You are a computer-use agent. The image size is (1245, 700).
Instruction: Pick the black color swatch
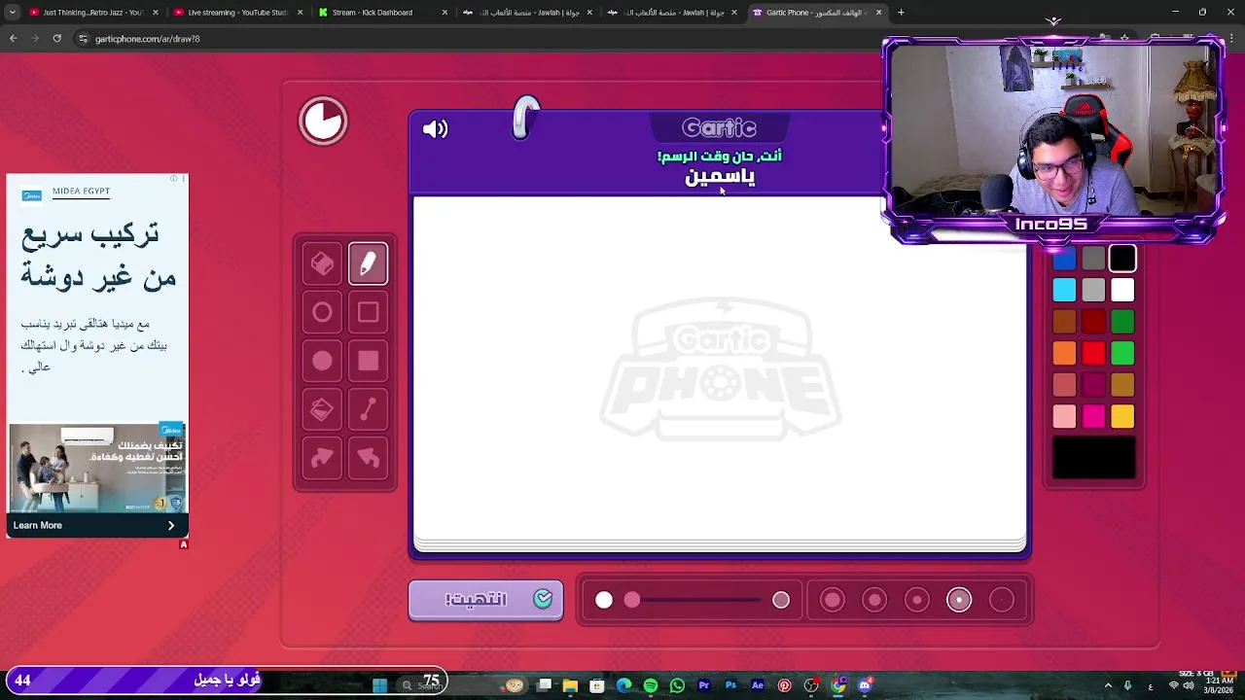(x=1122, y=258)
